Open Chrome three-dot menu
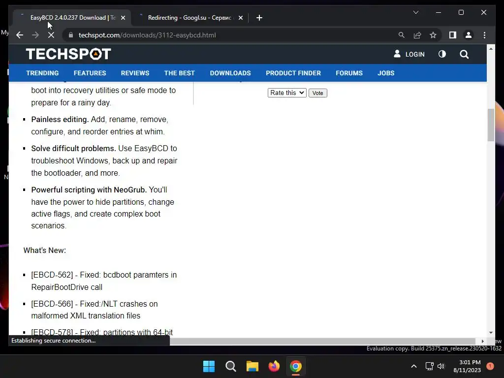504x378 pixels. pyautogui.click(x=484, y=35)
